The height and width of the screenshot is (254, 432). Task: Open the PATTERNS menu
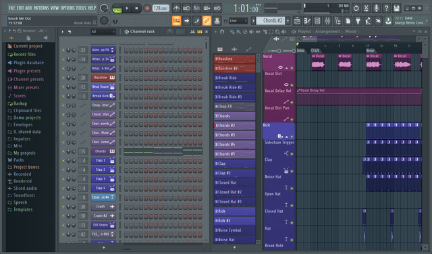(x=41, y=8)
